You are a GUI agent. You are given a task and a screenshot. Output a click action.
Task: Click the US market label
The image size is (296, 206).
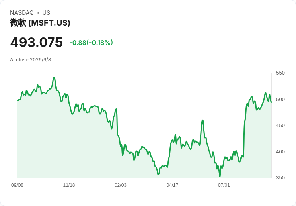46,13
